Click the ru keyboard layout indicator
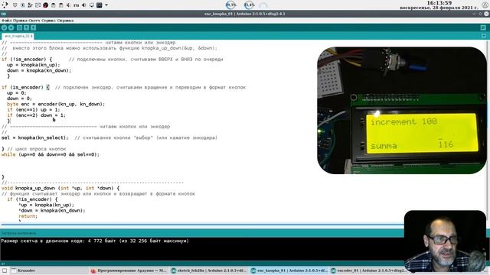 (x=77, y=5)
